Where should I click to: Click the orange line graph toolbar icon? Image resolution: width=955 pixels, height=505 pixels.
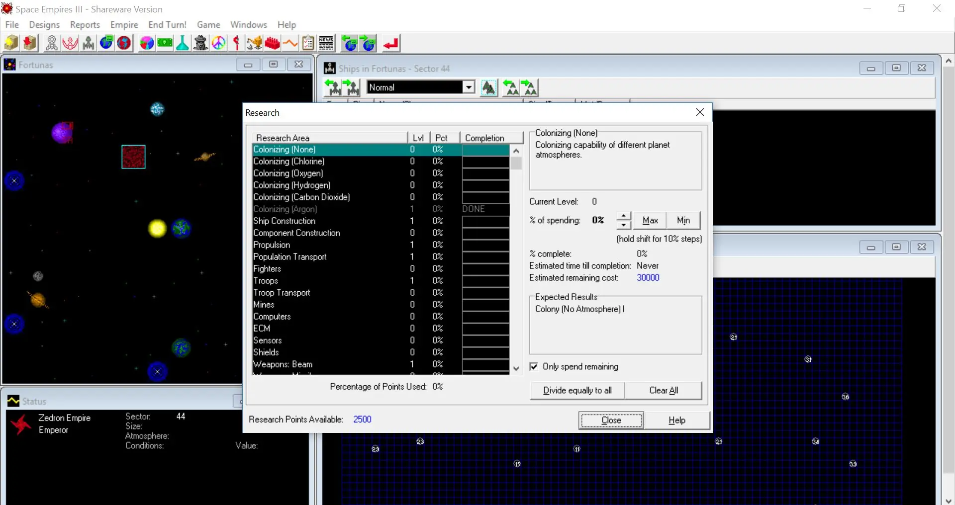[x=290, y=43]
